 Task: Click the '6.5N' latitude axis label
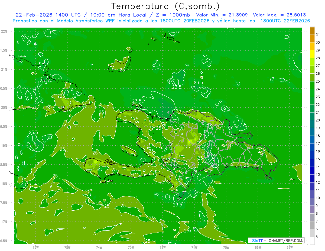[4, 241]
